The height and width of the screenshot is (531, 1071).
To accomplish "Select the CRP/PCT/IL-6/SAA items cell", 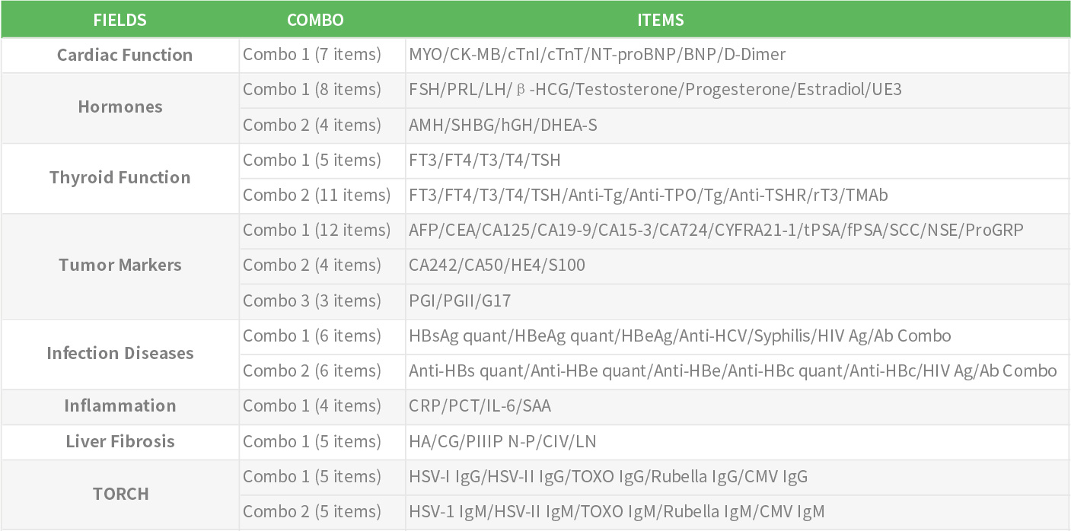I will point(480,405).
